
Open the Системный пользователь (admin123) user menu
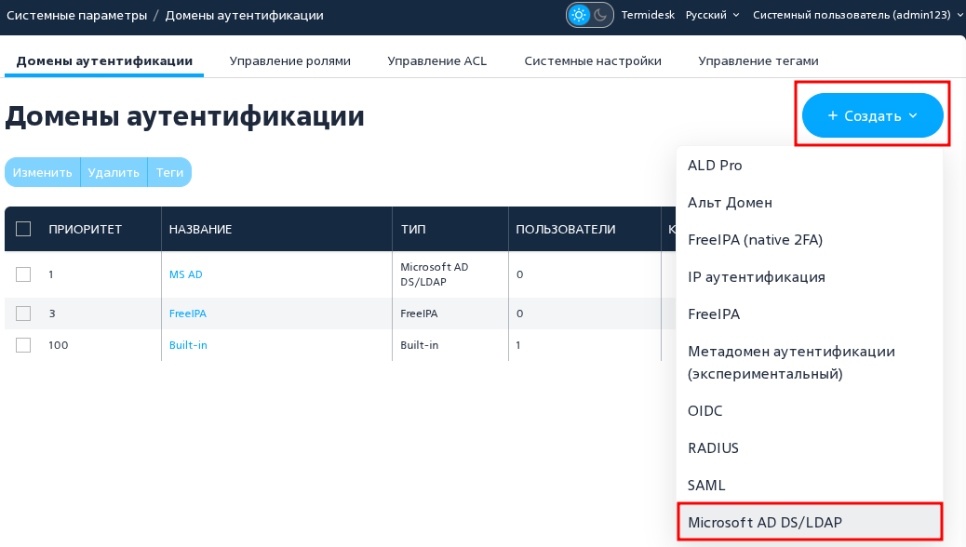pyautogui.click(x=857, y=15)
